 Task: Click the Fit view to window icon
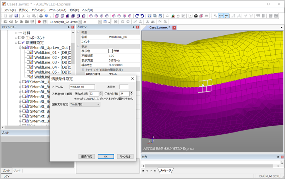coord(149,16)
